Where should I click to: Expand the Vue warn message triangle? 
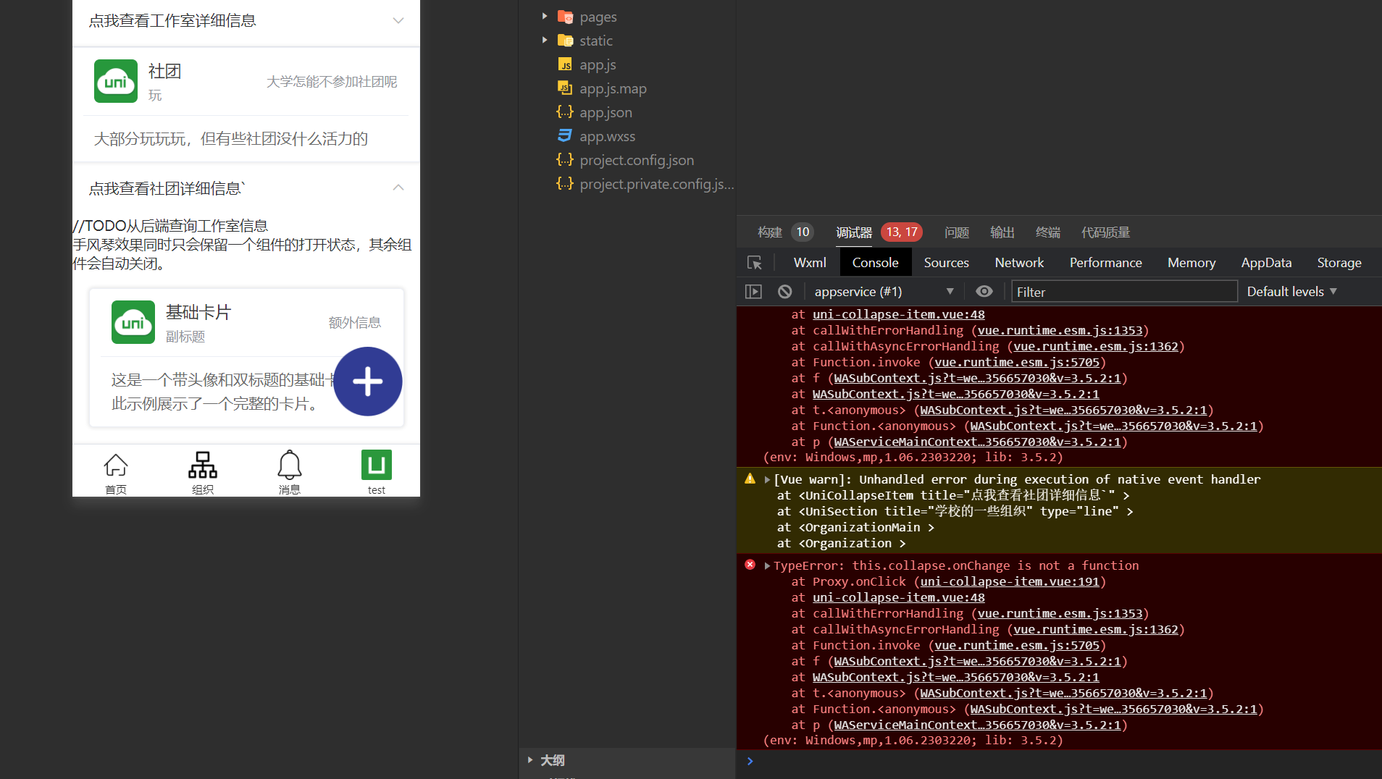[x=767, y=479]
